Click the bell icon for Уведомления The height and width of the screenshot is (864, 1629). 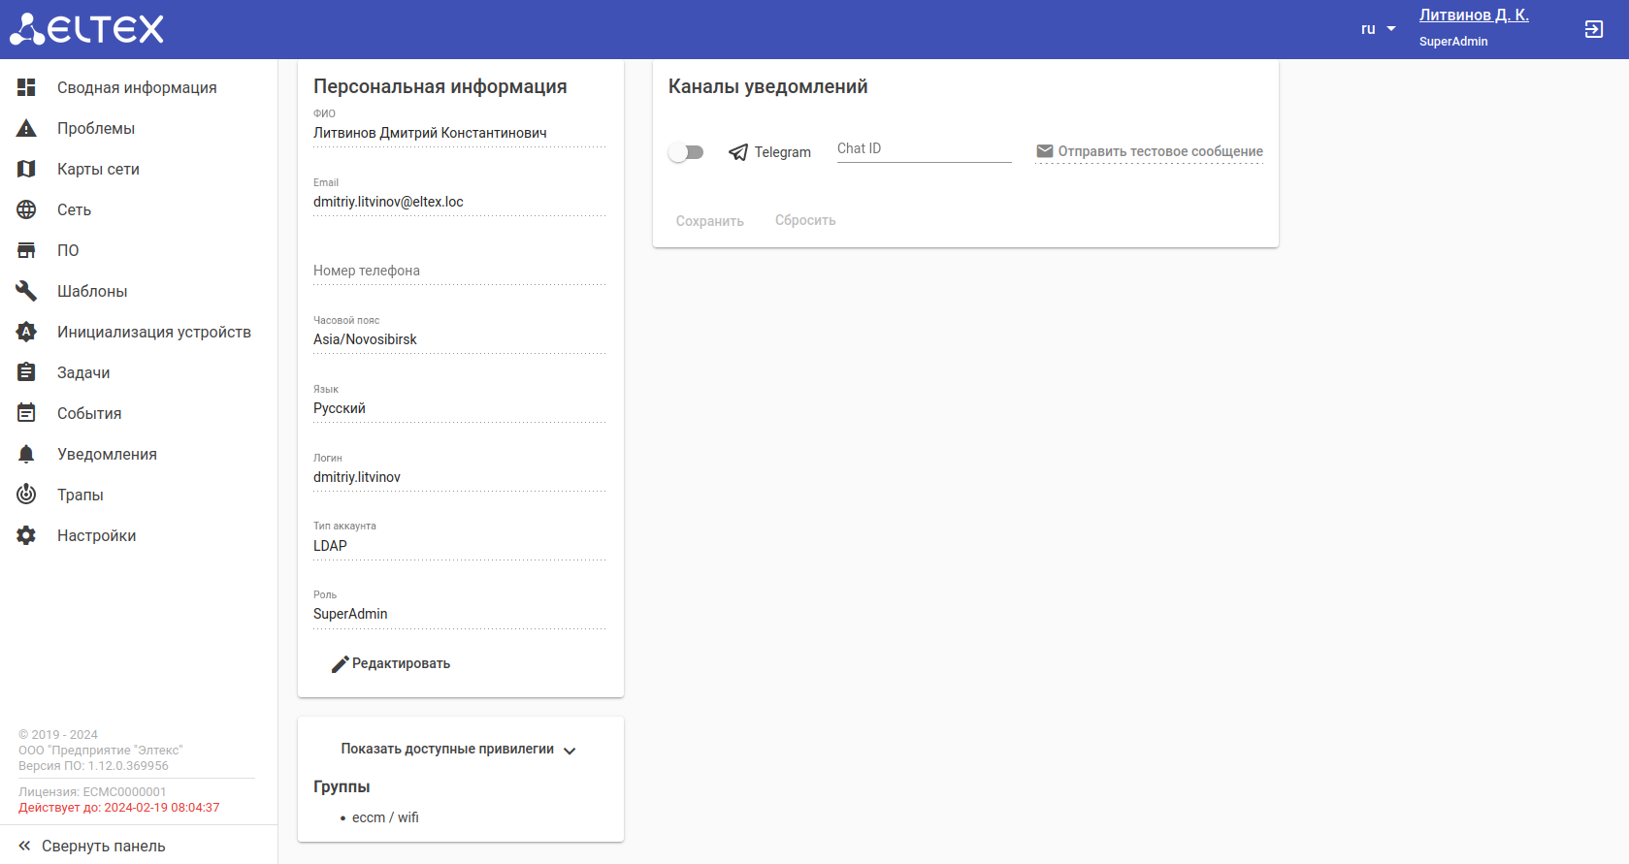click(x=26, y=454)
